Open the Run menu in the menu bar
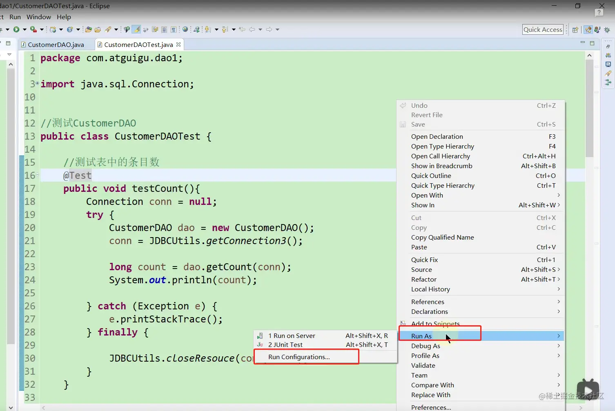 pos(15,17)
